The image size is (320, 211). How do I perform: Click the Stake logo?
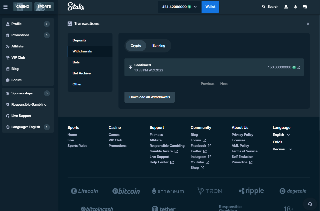pyautogui.click(x=76, y=6)
